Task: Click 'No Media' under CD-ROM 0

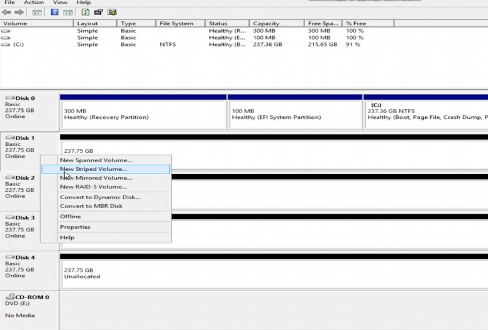Action: tap(20, 316)
